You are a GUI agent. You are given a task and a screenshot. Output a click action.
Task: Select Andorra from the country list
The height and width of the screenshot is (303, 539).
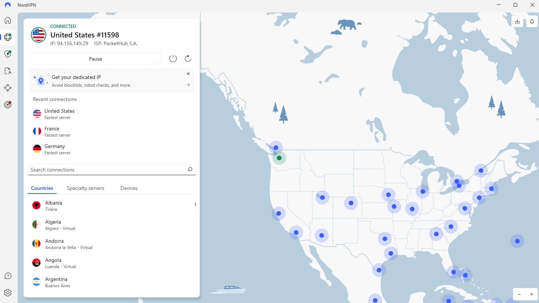click(x=111, y=244)
